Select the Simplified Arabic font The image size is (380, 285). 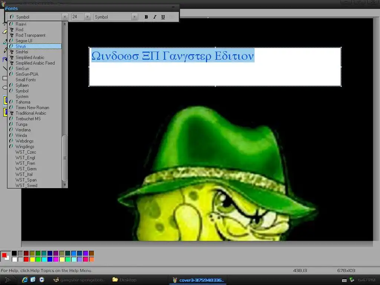(x=35, y=58)
